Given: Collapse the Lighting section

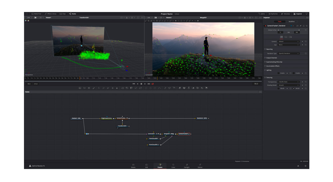Looking at the screenshot, I should click(268, 70).
